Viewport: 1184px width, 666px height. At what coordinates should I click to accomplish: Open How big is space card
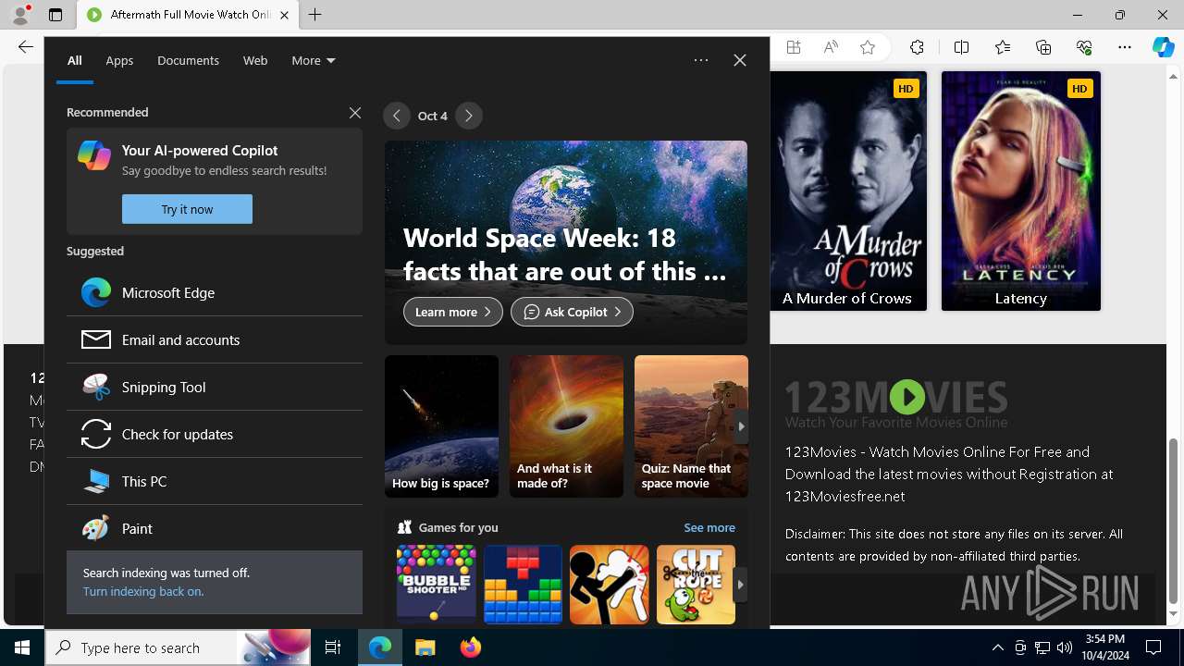[441, 426]
